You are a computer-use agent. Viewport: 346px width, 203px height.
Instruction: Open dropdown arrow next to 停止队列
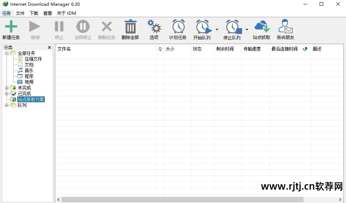247,29
